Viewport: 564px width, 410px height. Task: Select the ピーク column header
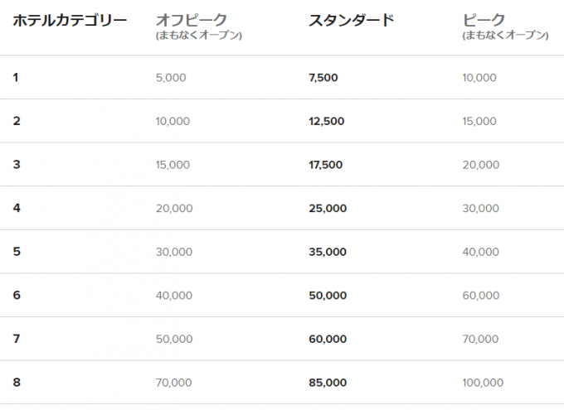point(484,21)
